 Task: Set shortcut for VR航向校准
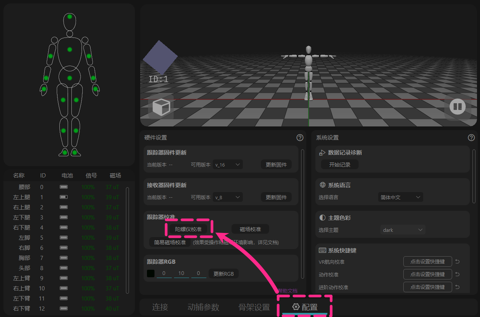coord(428,262)
